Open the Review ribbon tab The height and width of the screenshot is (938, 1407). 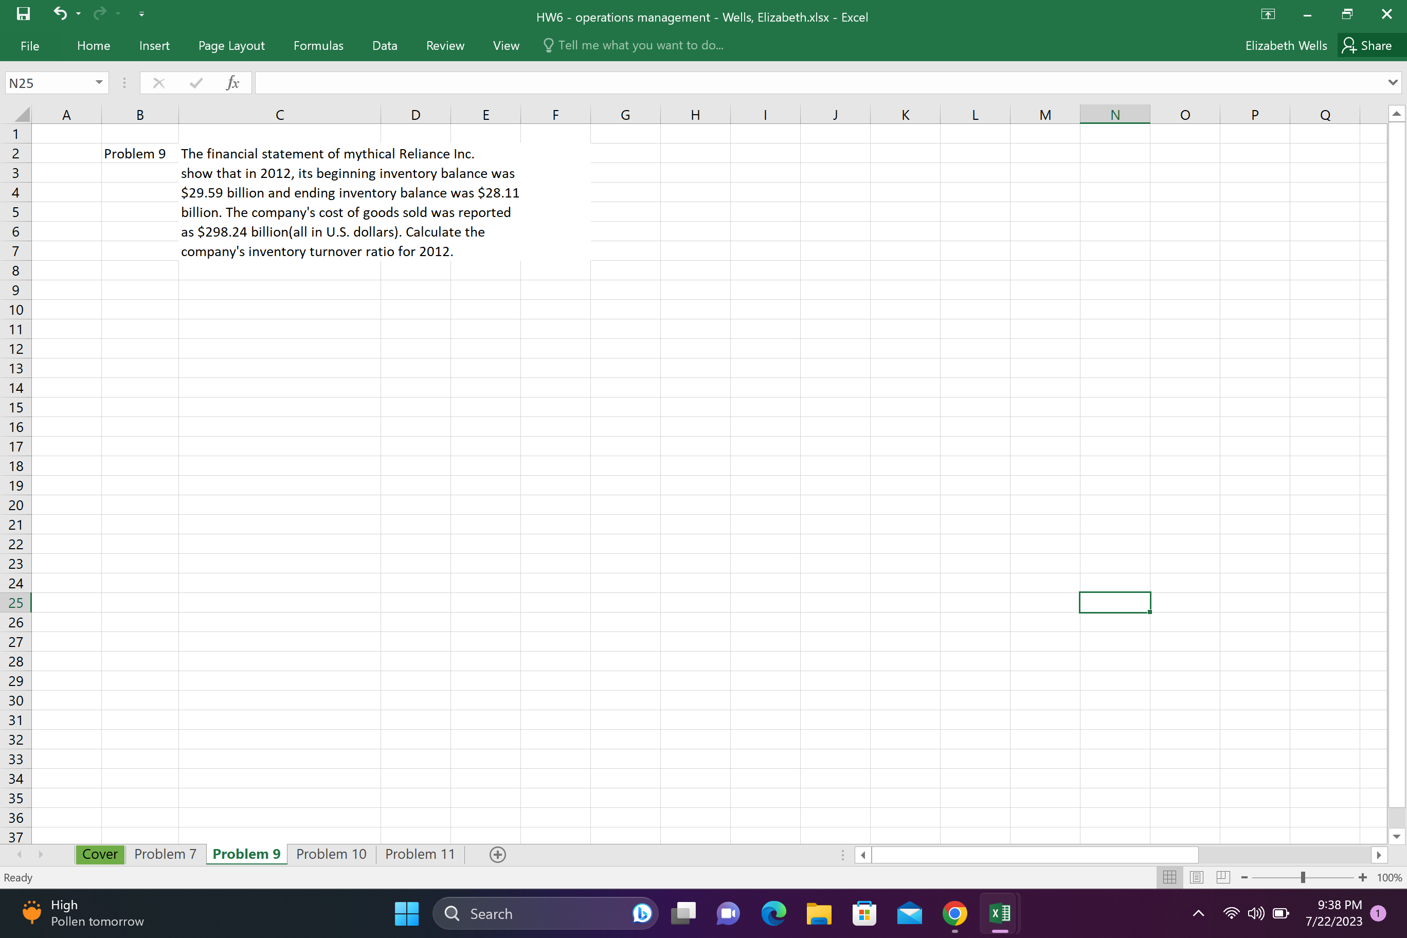click(x=445, y=45)
